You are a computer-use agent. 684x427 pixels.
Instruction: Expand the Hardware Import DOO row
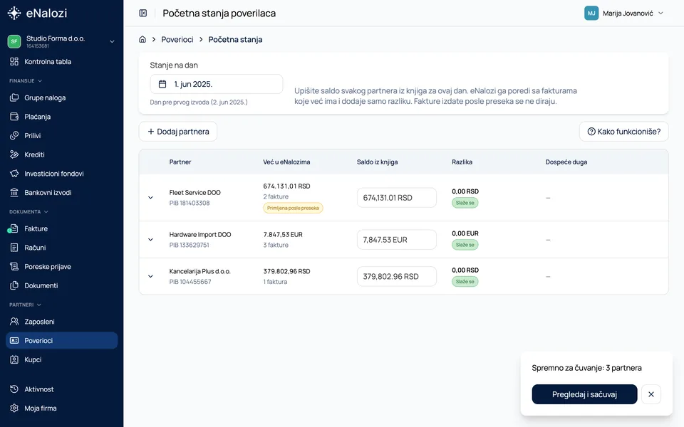[150, 239]
